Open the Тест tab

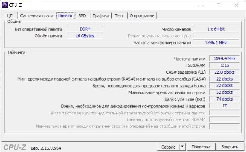[x=119, y=16]
